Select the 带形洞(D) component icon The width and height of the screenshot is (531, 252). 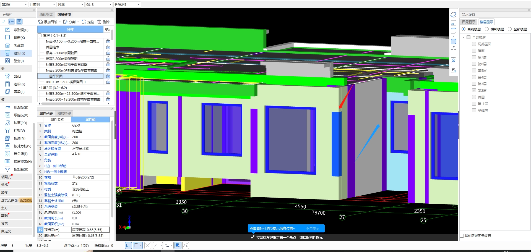pos(7,30)
